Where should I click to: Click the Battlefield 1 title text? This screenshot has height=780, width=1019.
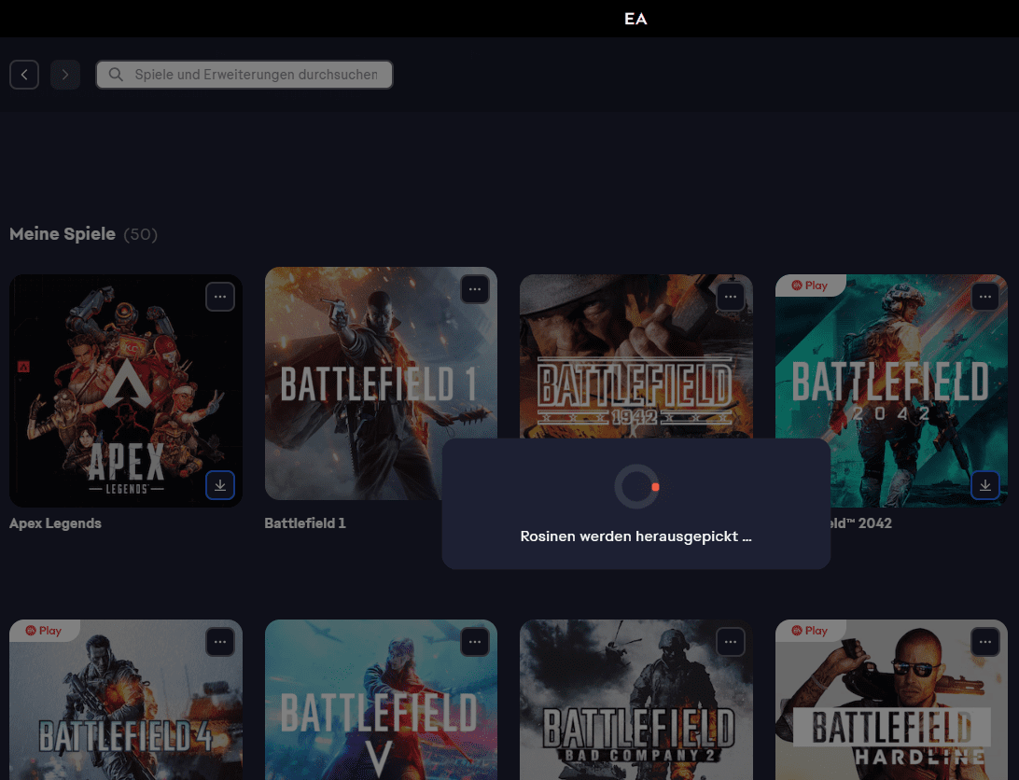click(x=305, y=523)
